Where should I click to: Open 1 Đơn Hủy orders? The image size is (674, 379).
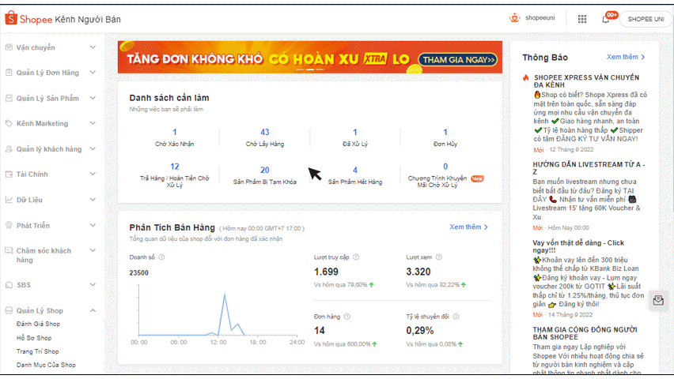445,137
